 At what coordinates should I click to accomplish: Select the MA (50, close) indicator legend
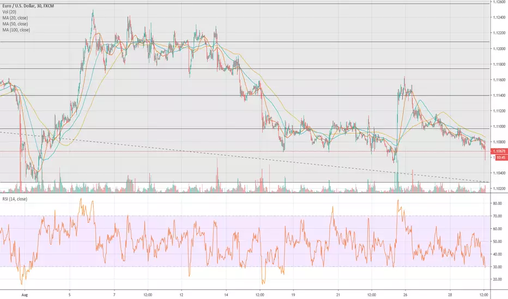click(x=15, y=24)
